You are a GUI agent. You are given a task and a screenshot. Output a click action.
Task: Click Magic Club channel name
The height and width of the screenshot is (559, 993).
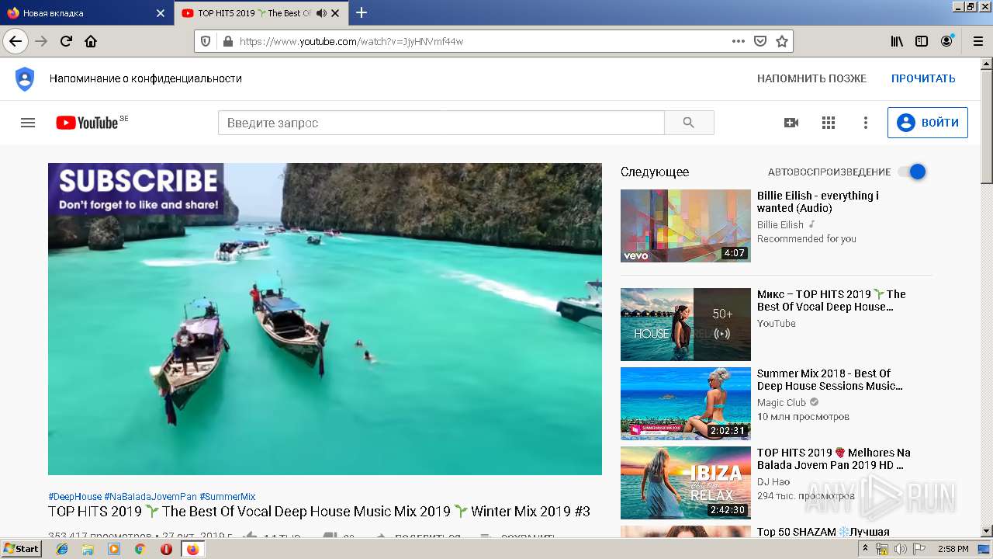coord(781,402)
